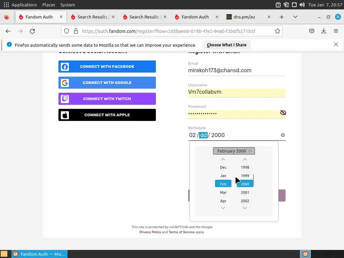Select Feb in month list
Screen dimensions: 344x258
223,184
